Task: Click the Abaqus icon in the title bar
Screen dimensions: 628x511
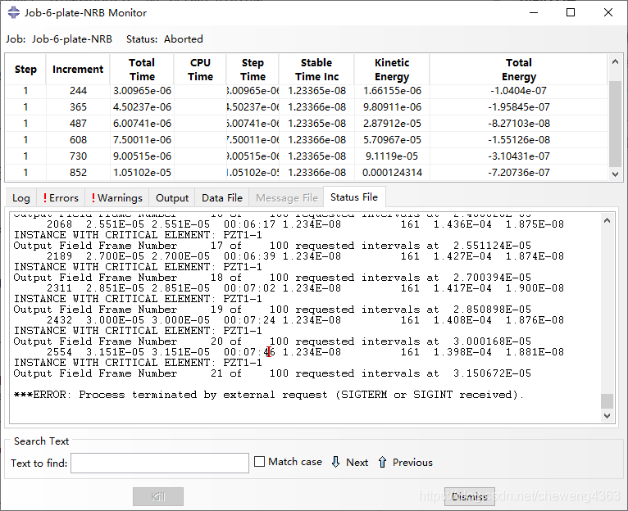Action: [14, 12]
